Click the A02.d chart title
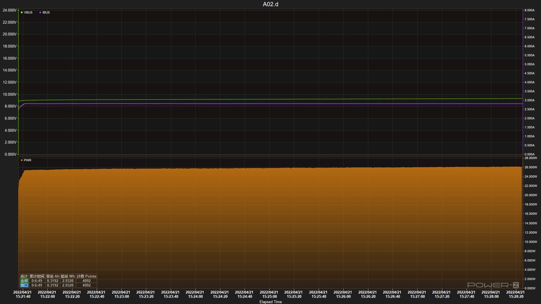 [x=270, y=4]
